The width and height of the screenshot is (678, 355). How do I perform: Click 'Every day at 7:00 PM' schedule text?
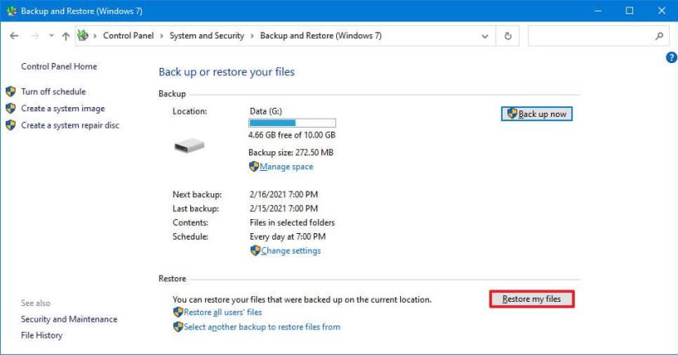click(288, 237)
